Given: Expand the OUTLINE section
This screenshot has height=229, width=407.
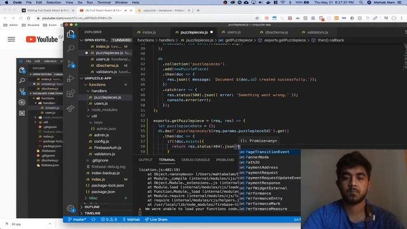Looking at the screenshot, I should (x=81, y=207).
